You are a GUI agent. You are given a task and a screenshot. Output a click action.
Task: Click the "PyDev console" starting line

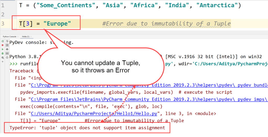click(42, 42)
